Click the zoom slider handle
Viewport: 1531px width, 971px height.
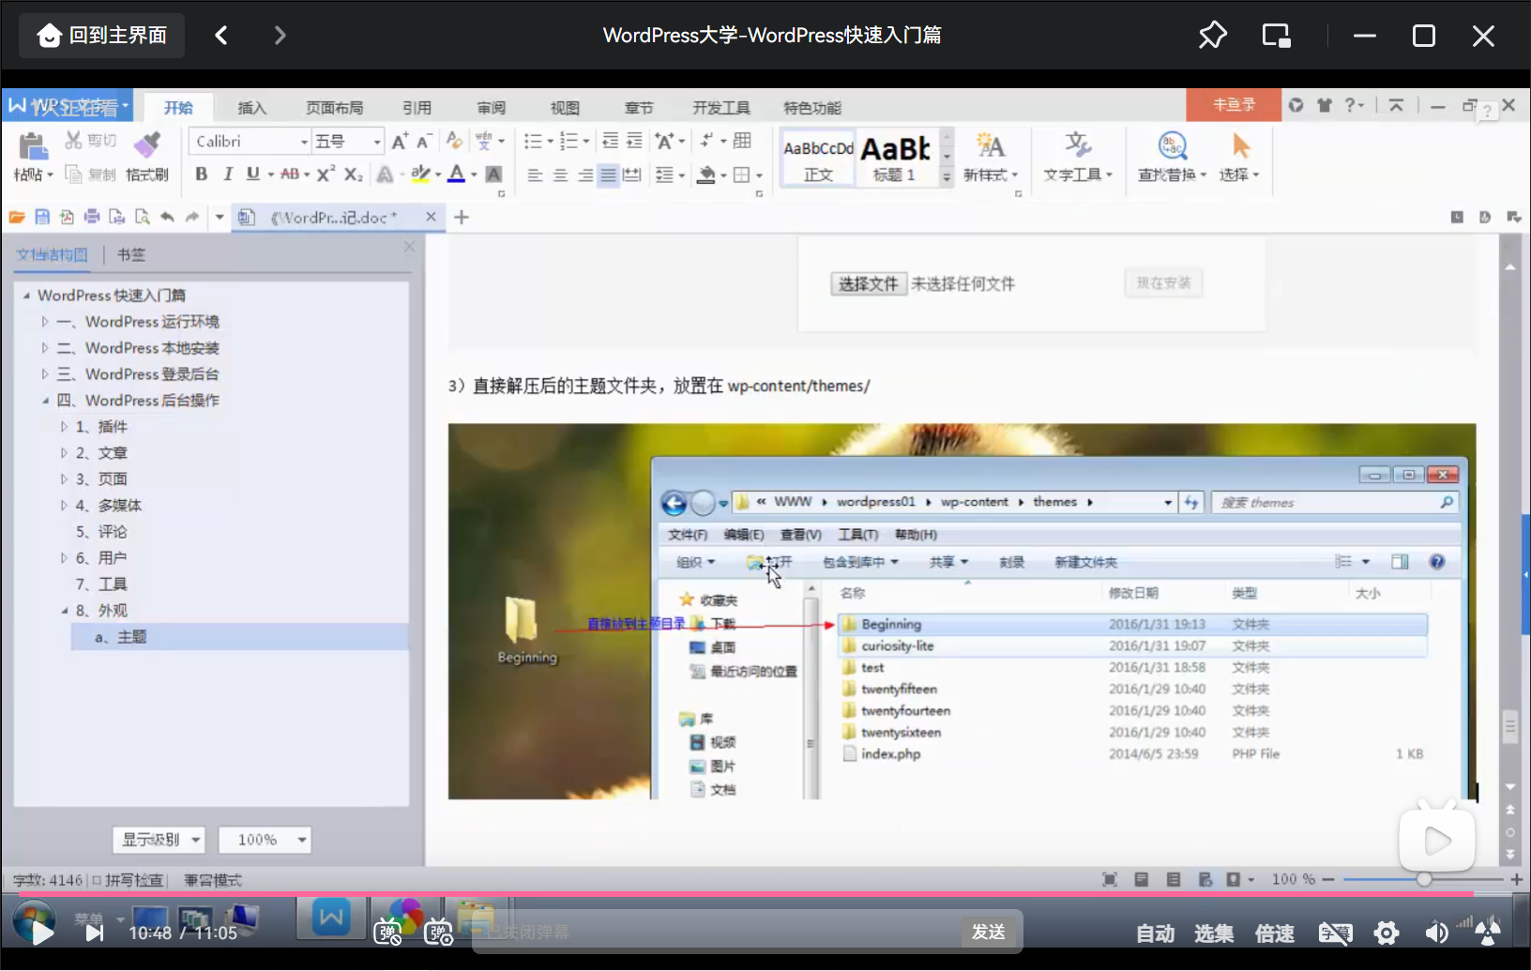point(1424,879)
